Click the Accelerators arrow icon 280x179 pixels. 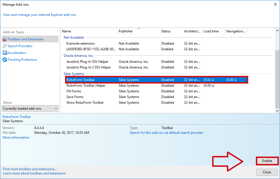point(5,53)
